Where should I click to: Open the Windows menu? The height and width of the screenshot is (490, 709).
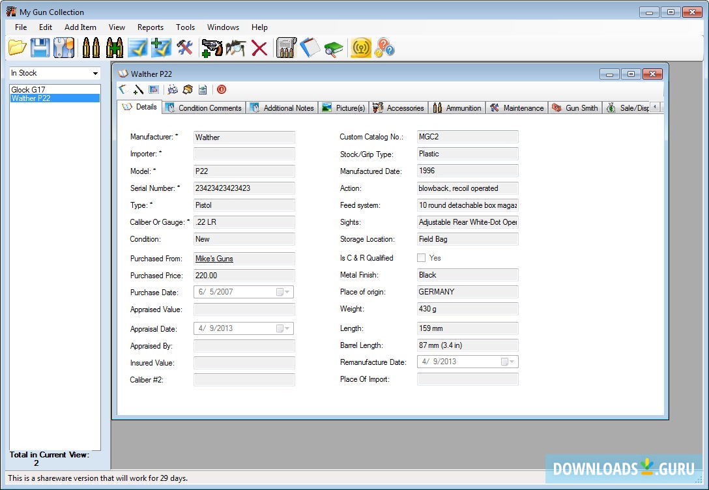223,27
